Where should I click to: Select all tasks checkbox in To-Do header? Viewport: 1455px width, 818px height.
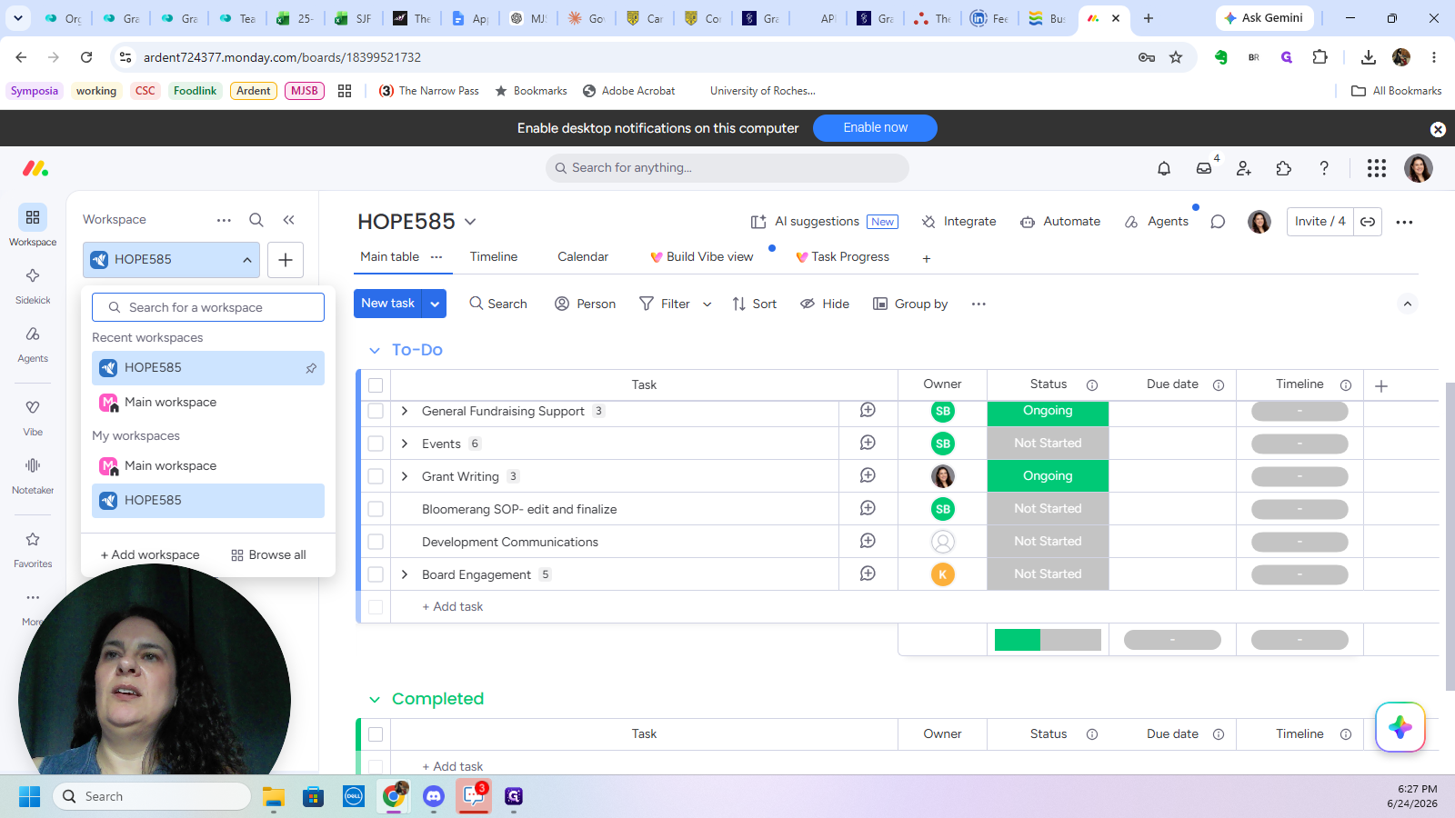376,385
